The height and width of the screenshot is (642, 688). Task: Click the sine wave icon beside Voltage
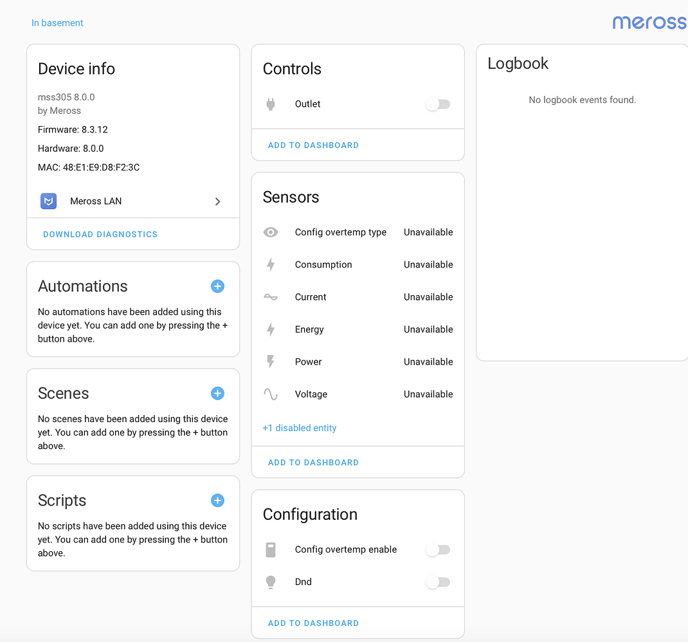click(x=271, y=394)
